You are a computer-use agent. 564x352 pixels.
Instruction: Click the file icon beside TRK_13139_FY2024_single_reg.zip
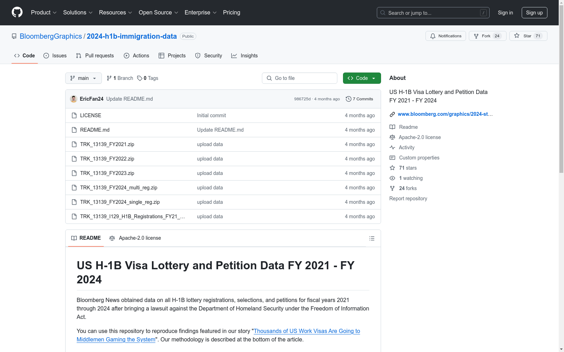pos(74,202)
